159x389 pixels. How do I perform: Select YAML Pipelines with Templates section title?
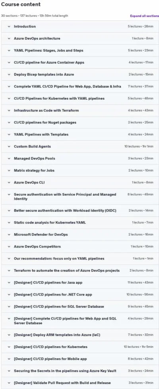[41, 134]
